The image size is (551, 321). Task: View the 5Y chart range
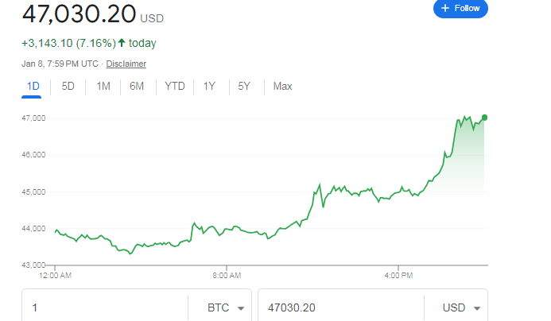click(244, 87)
